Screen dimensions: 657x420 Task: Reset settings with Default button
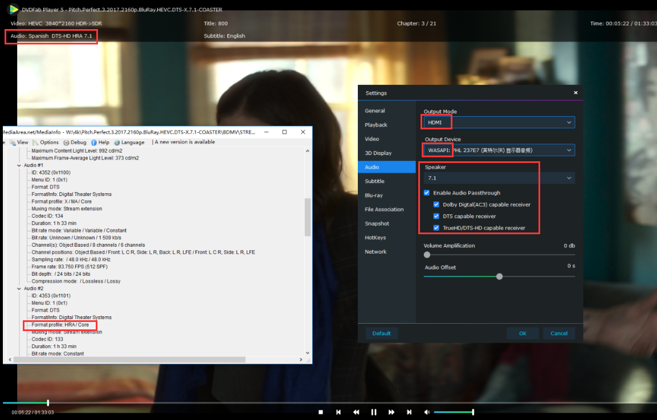[381, 333]
